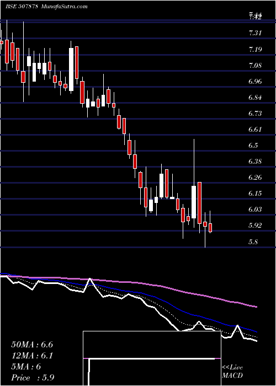Click the Price : 5.9 readout
This screenshot has height=386, width=276.
pos(33,377)
